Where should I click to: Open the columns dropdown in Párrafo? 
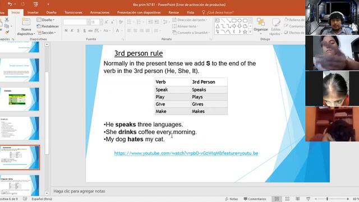pos(157,30)
